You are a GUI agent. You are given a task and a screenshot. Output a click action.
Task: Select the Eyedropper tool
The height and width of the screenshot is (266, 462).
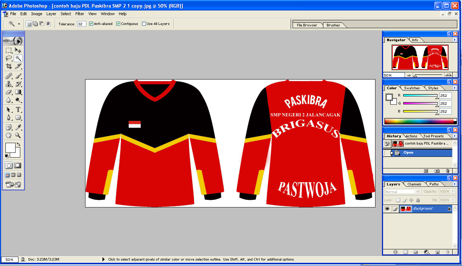tap(18, 127)
